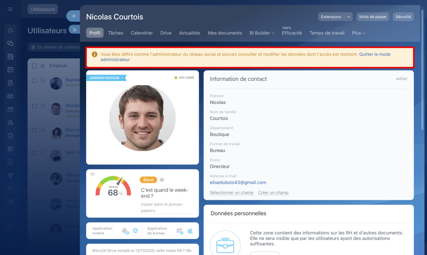The width and height of the screenshot is (427, 255).
Task: Toggle stress level visibility eye icon
Action: (92, 174)
